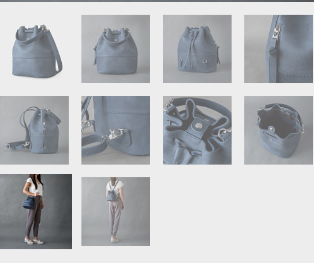View the strap clasp close-up thumbnail
This screenshot has height=263, width=314.
[116, 130]
